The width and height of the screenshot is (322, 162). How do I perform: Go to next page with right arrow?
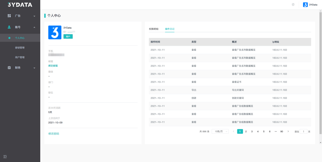coord(288,131)
